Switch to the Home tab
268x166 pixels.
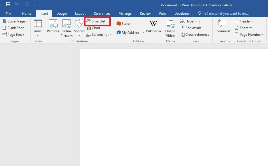[27, 13]
